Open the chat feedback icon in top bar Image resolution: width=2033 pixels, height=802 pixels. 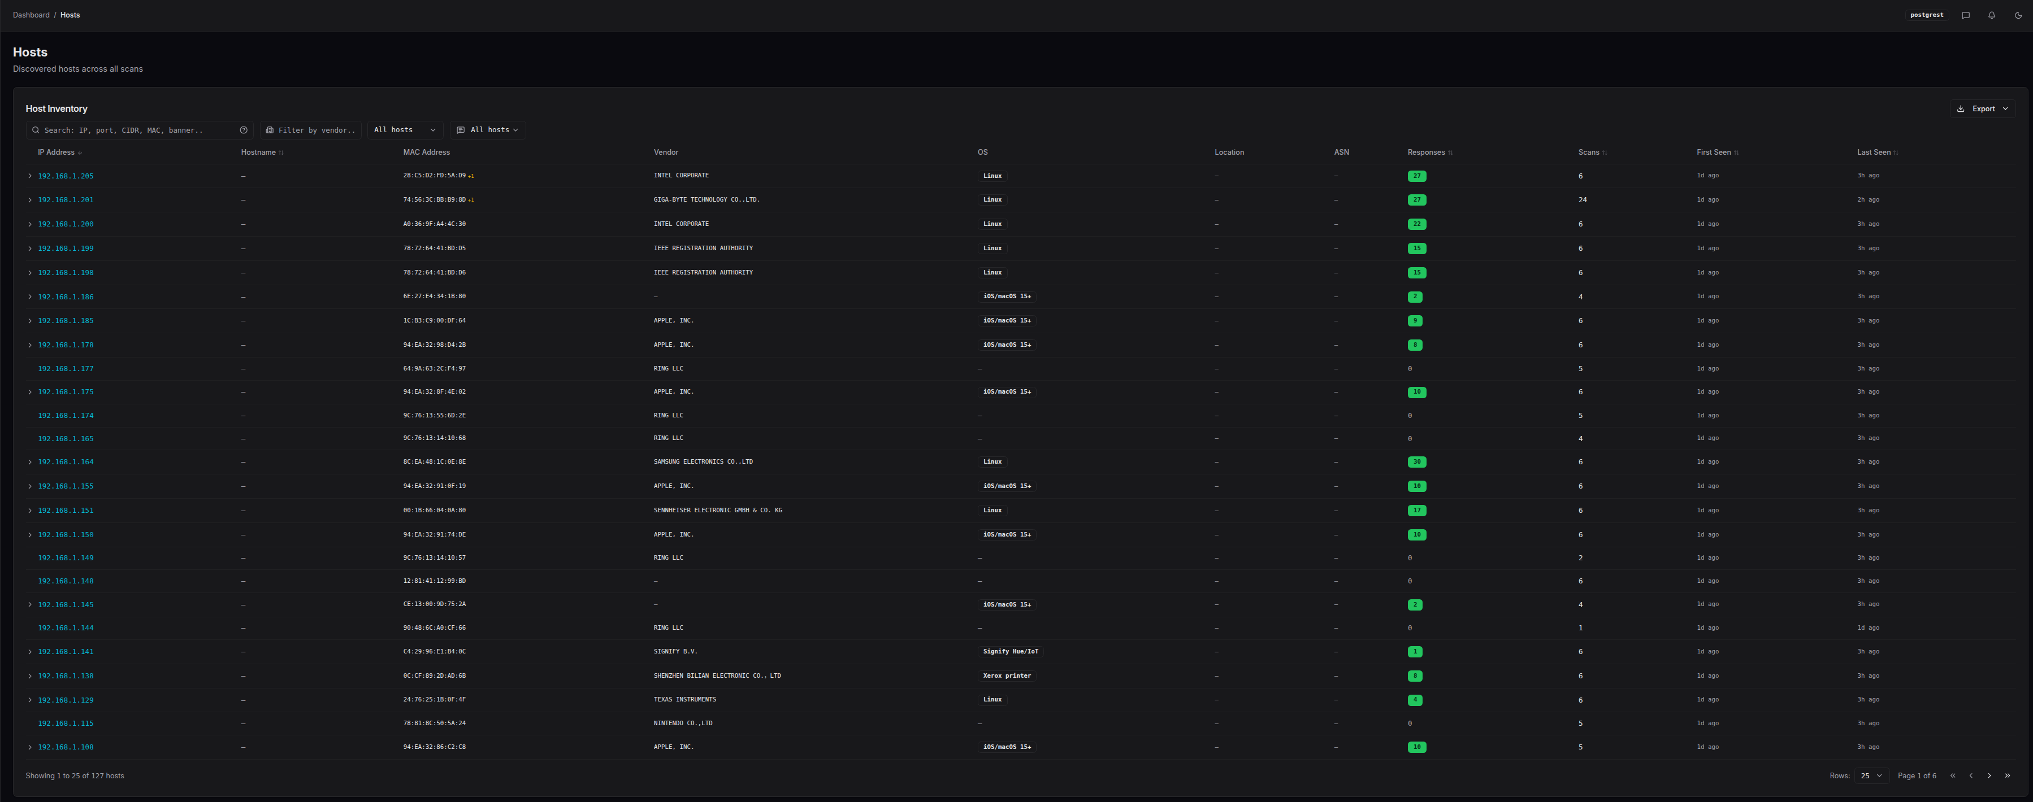pos(1965,15)
